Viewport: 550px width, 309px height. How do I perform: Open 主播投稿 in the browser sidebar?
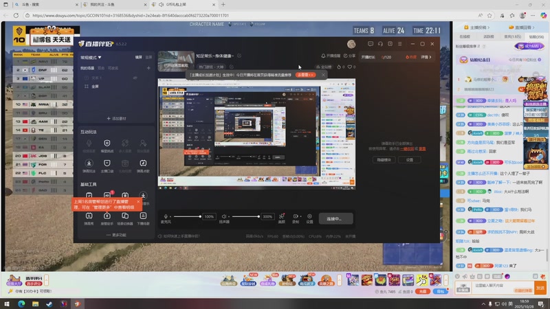[x=476, y=27]
